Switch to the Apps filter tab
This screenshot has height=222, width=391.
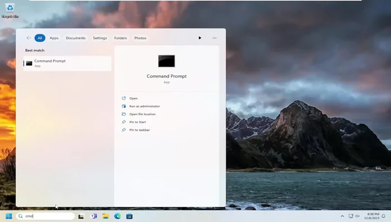click(x=54, y=38)
